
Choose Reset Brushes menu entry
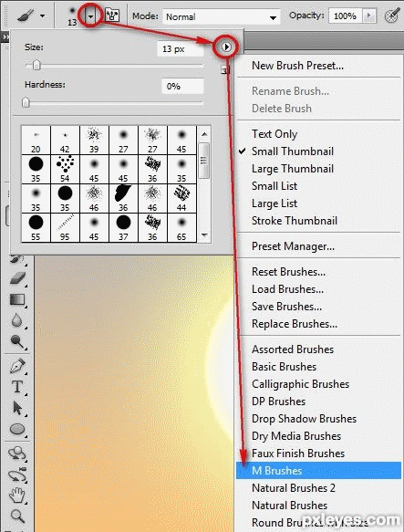tap(289, 272)
